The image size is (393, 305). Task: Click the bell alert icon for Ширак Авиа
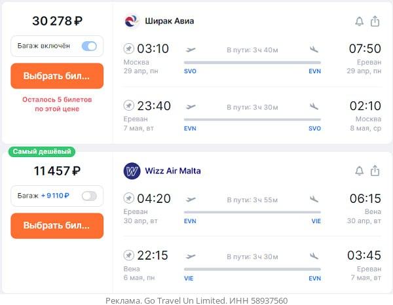click(x=359, y=22)
